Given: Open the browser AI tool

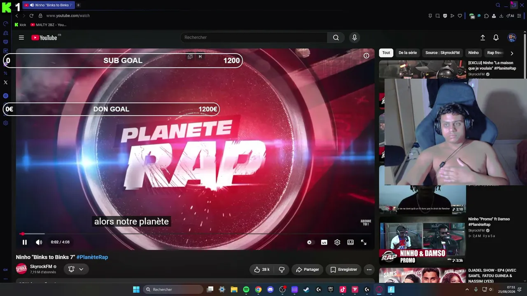Looking at the screenshot, I should (x=511, y=16).
